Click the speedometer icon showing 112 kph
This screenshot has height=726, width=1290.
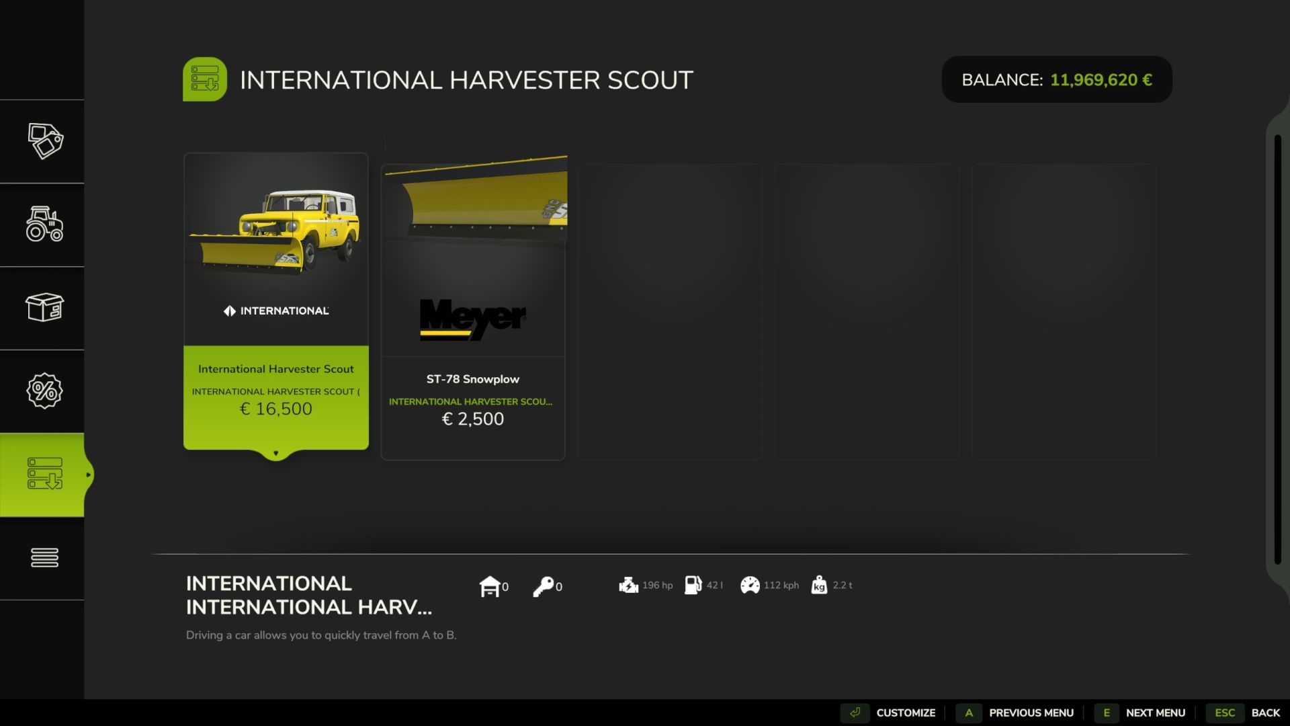pyautogui.click(x=750, y=585)
